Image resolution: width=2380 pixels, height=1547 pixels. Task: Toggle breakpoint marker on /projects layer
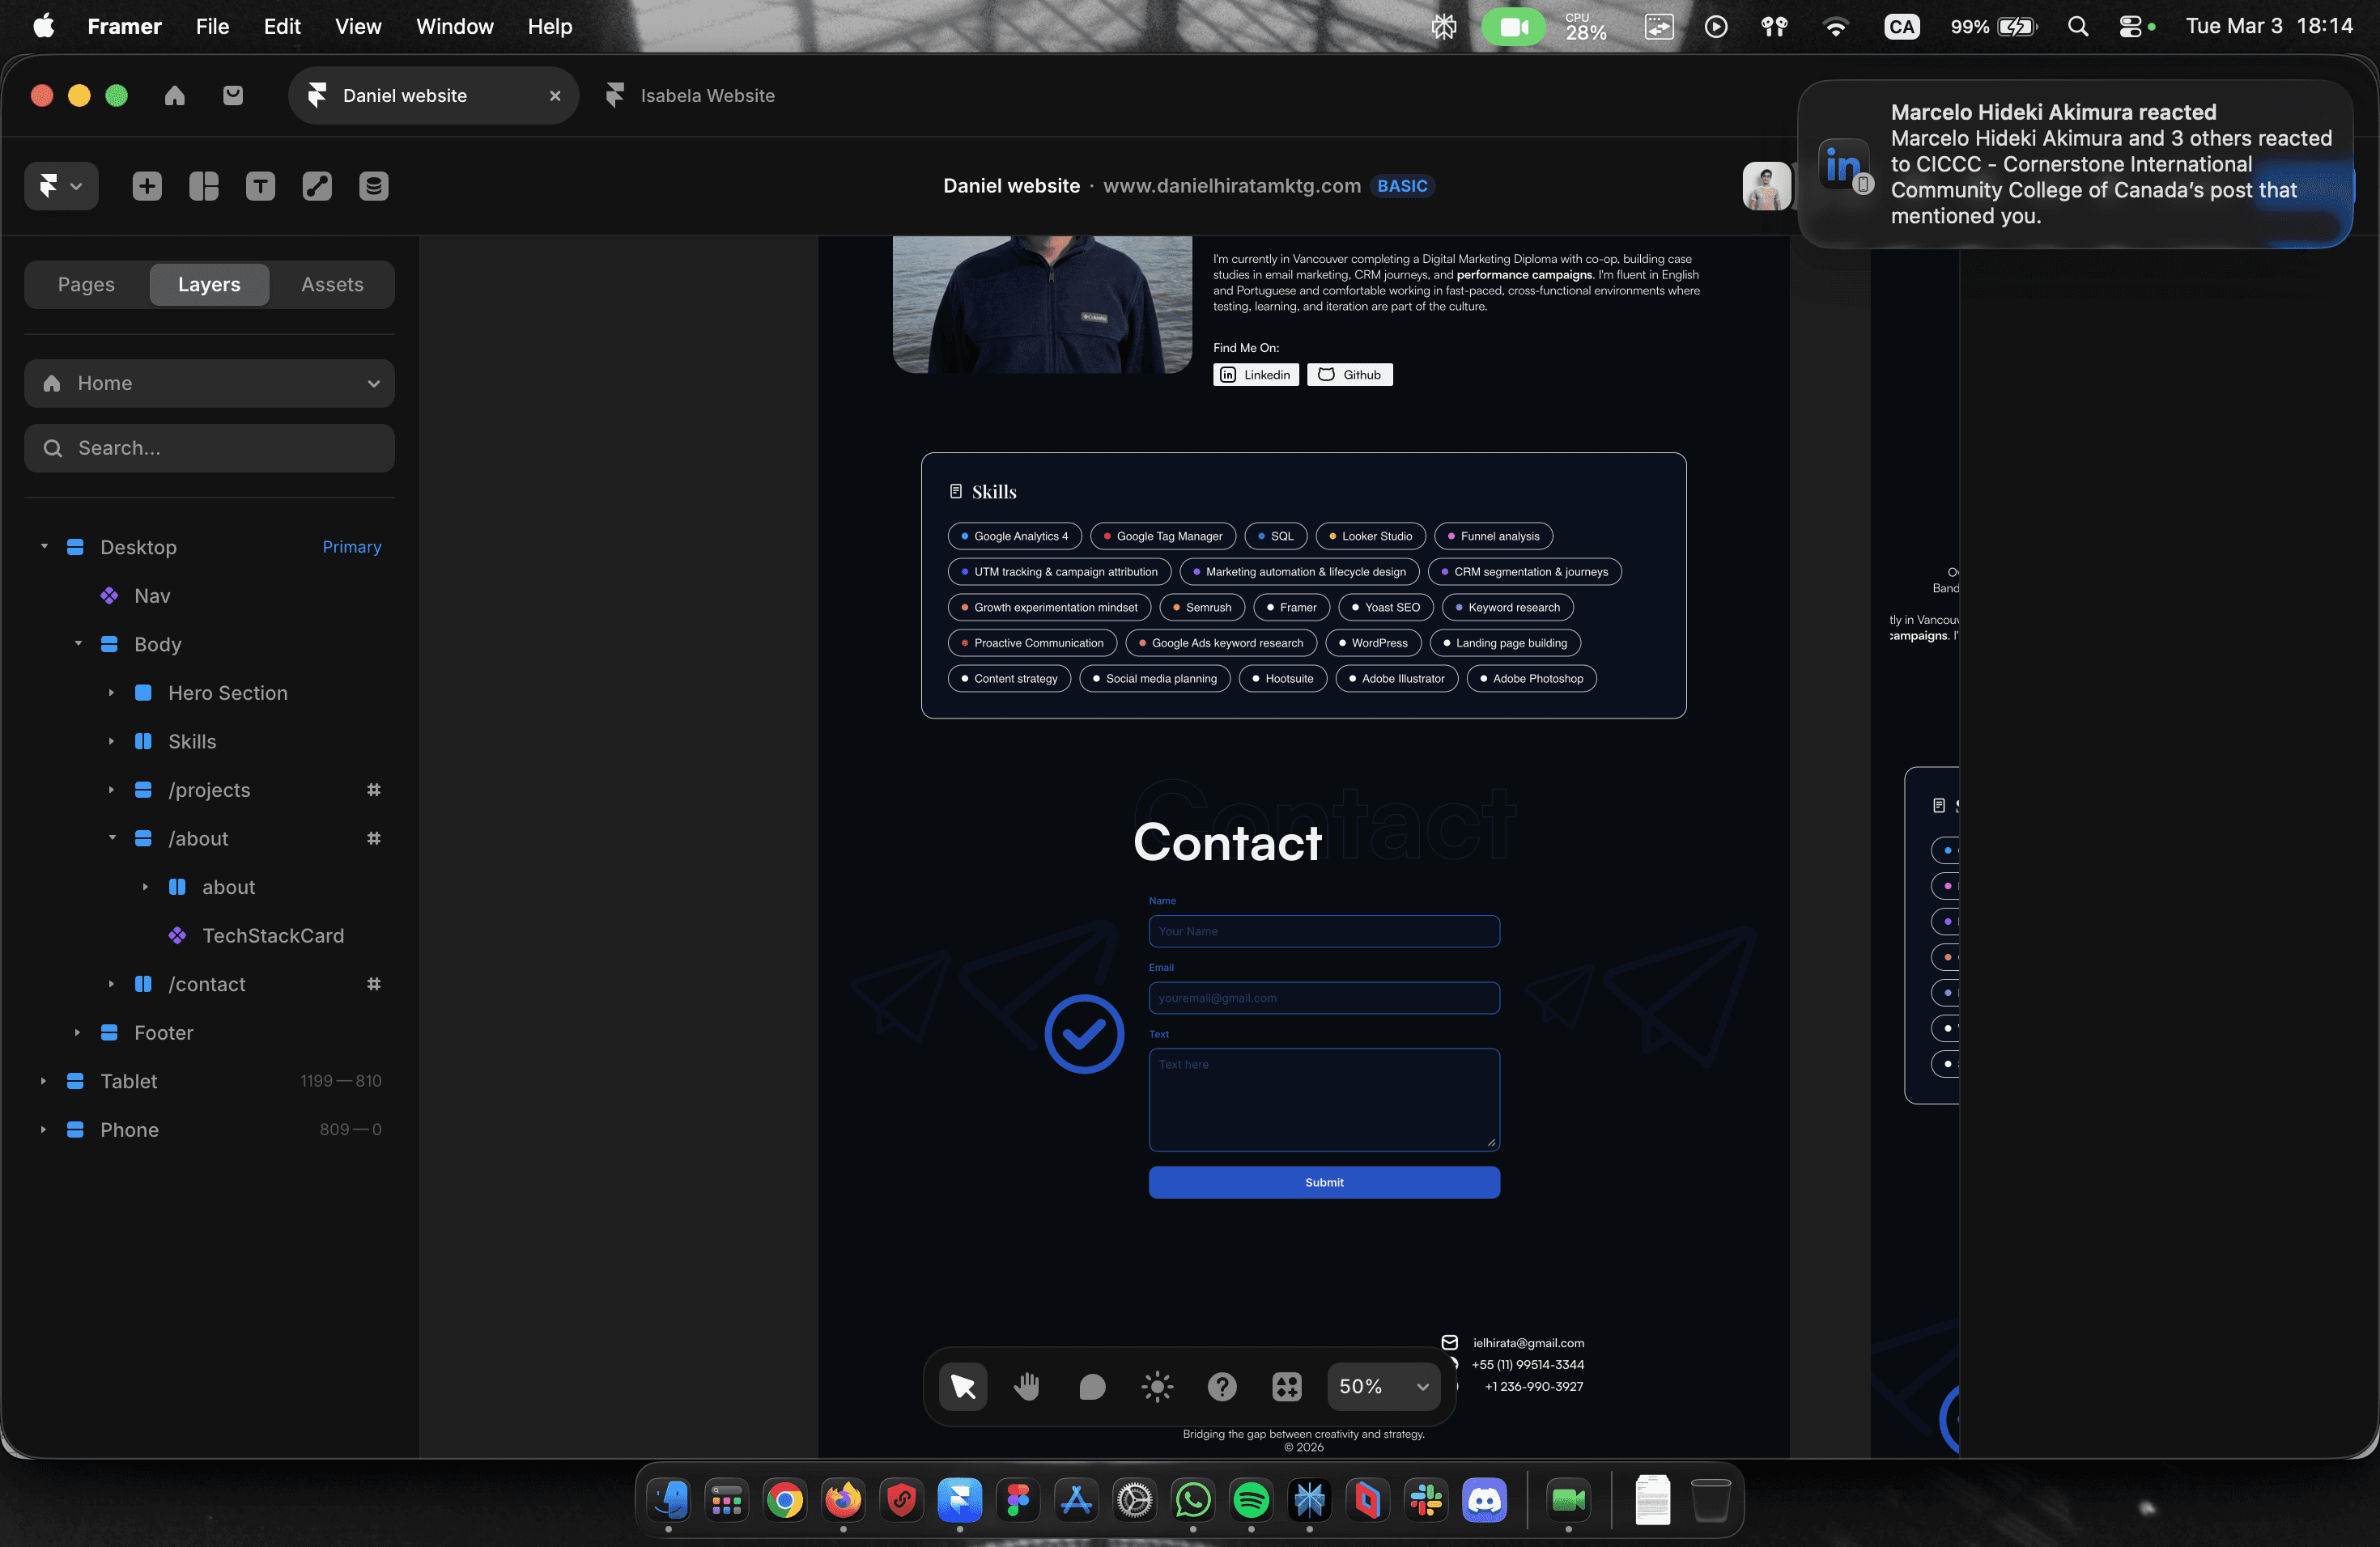(373, 790)
